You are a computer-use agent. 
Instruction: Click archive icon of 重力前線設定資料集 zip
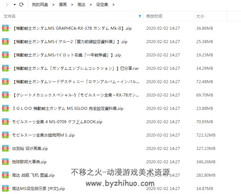[5, 41]
